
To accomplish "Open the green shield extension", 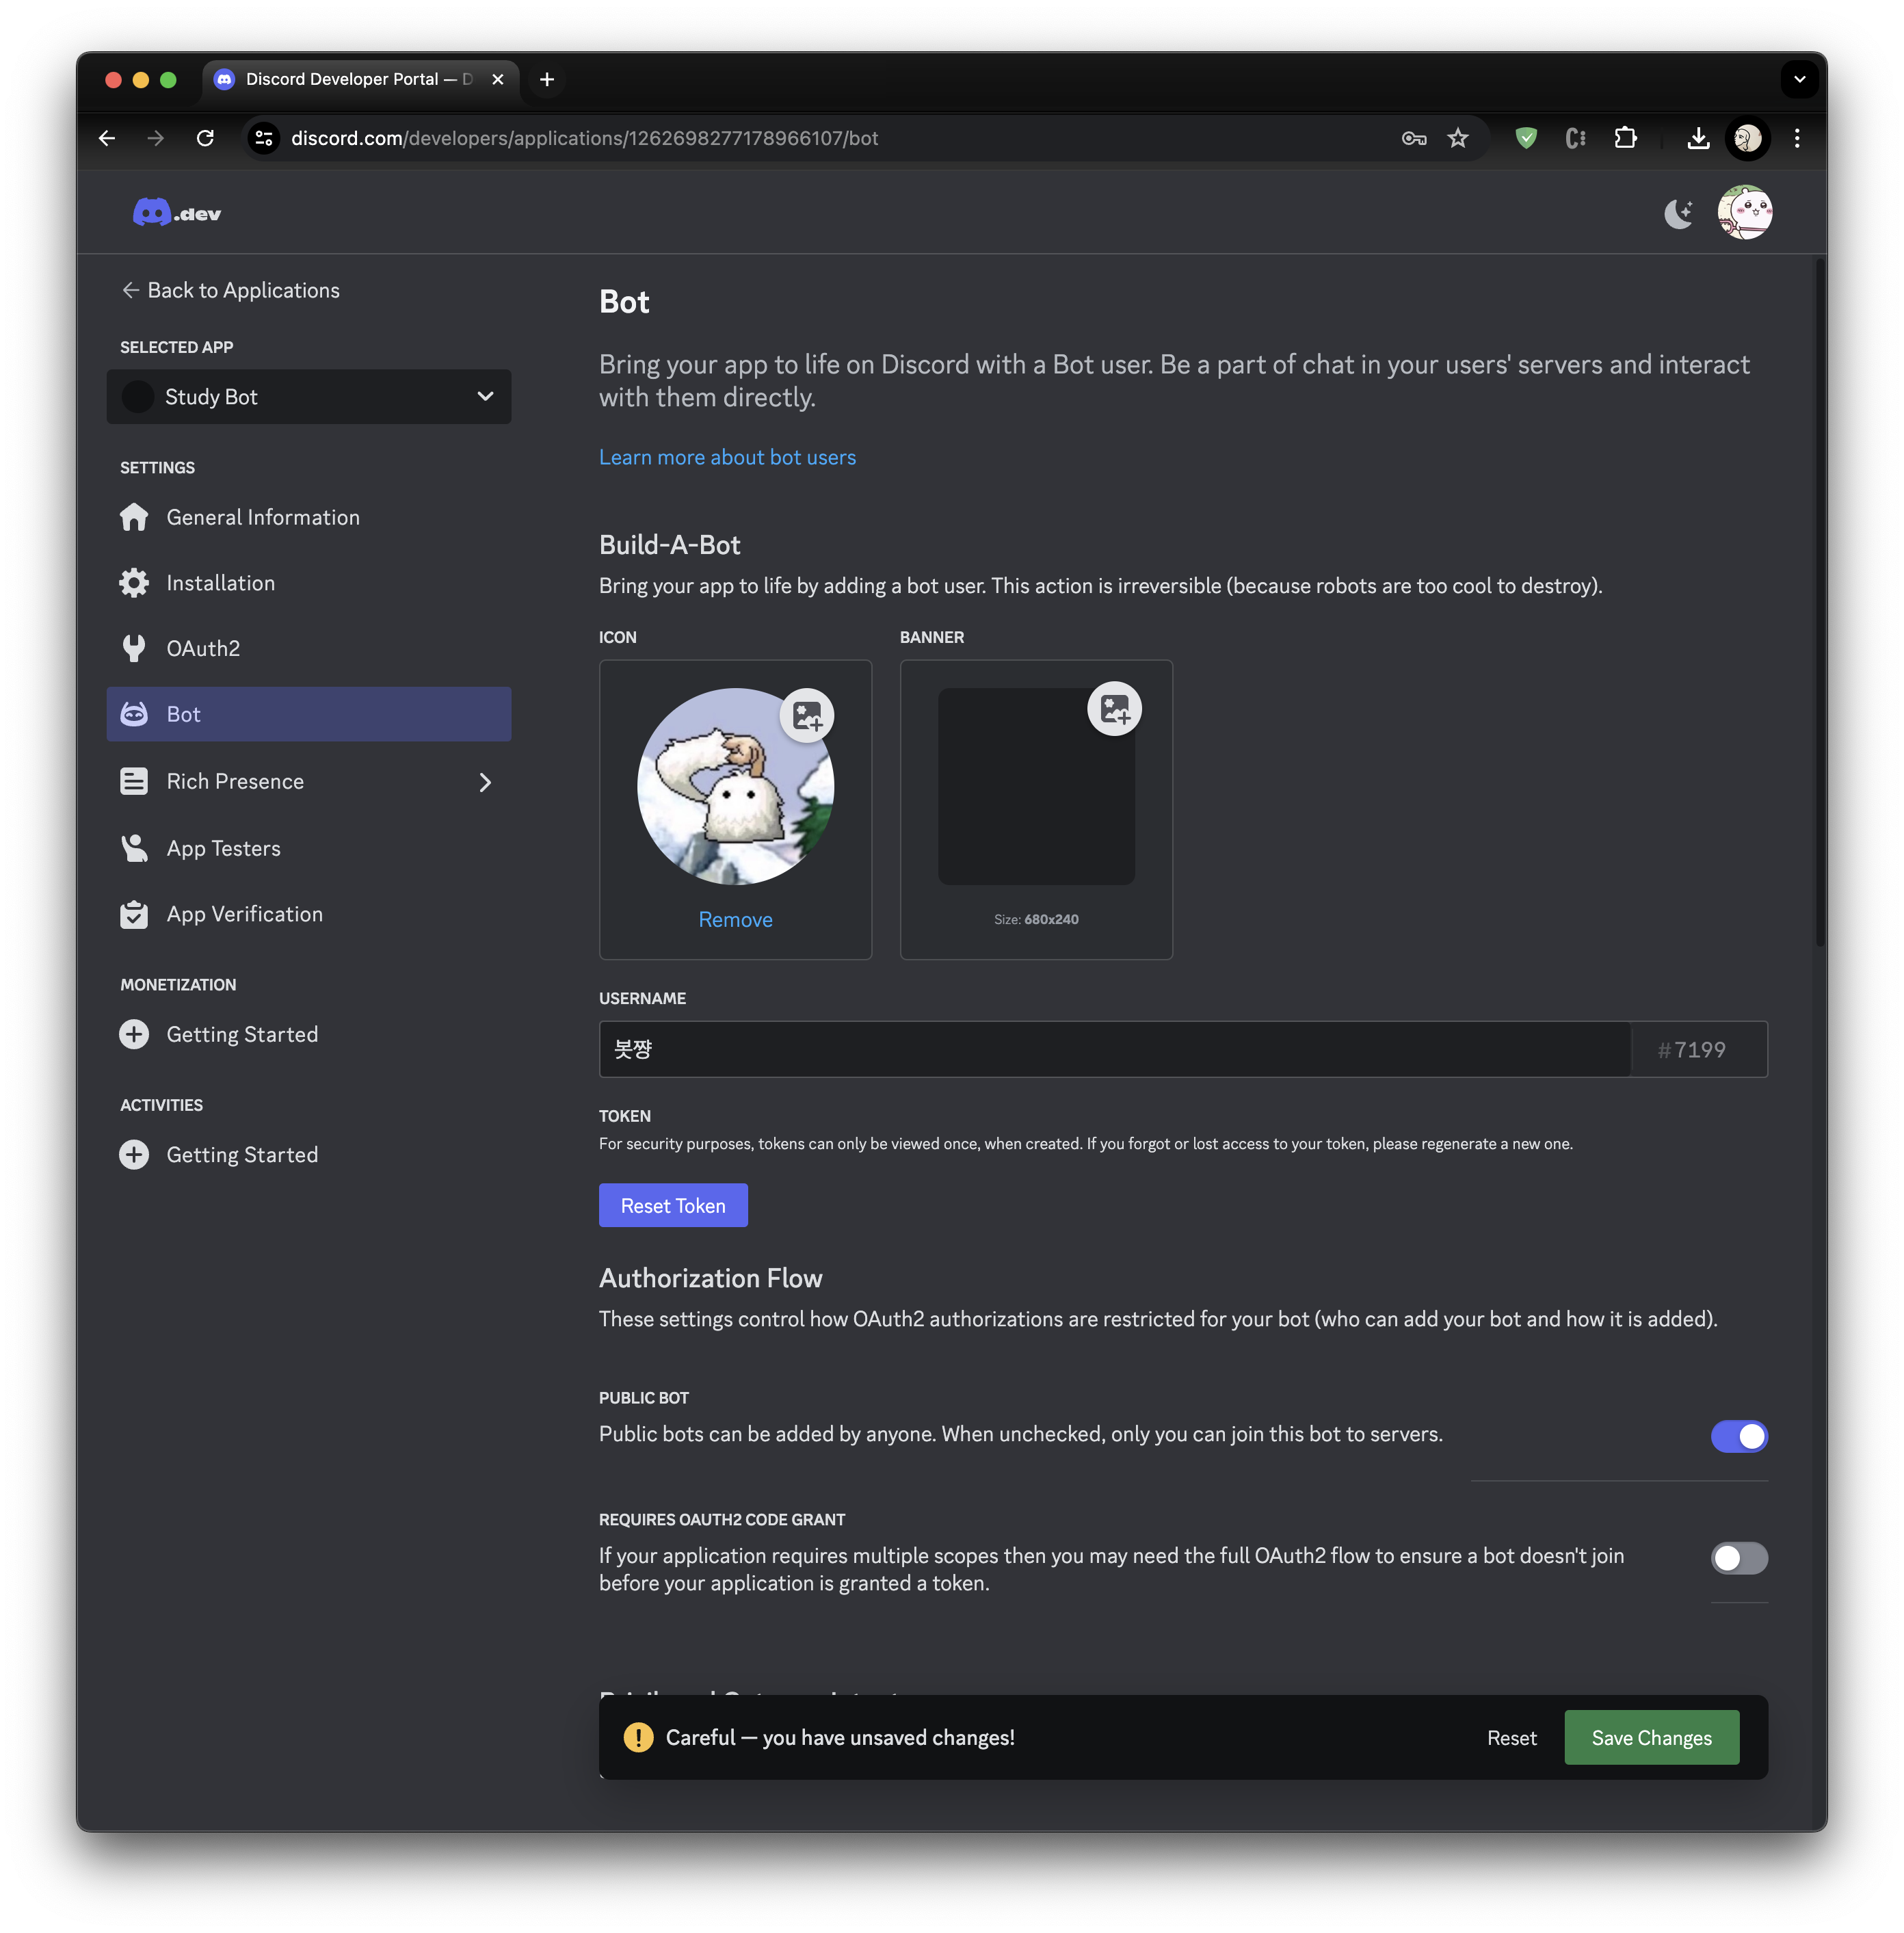I will [x=1526, y=138].
